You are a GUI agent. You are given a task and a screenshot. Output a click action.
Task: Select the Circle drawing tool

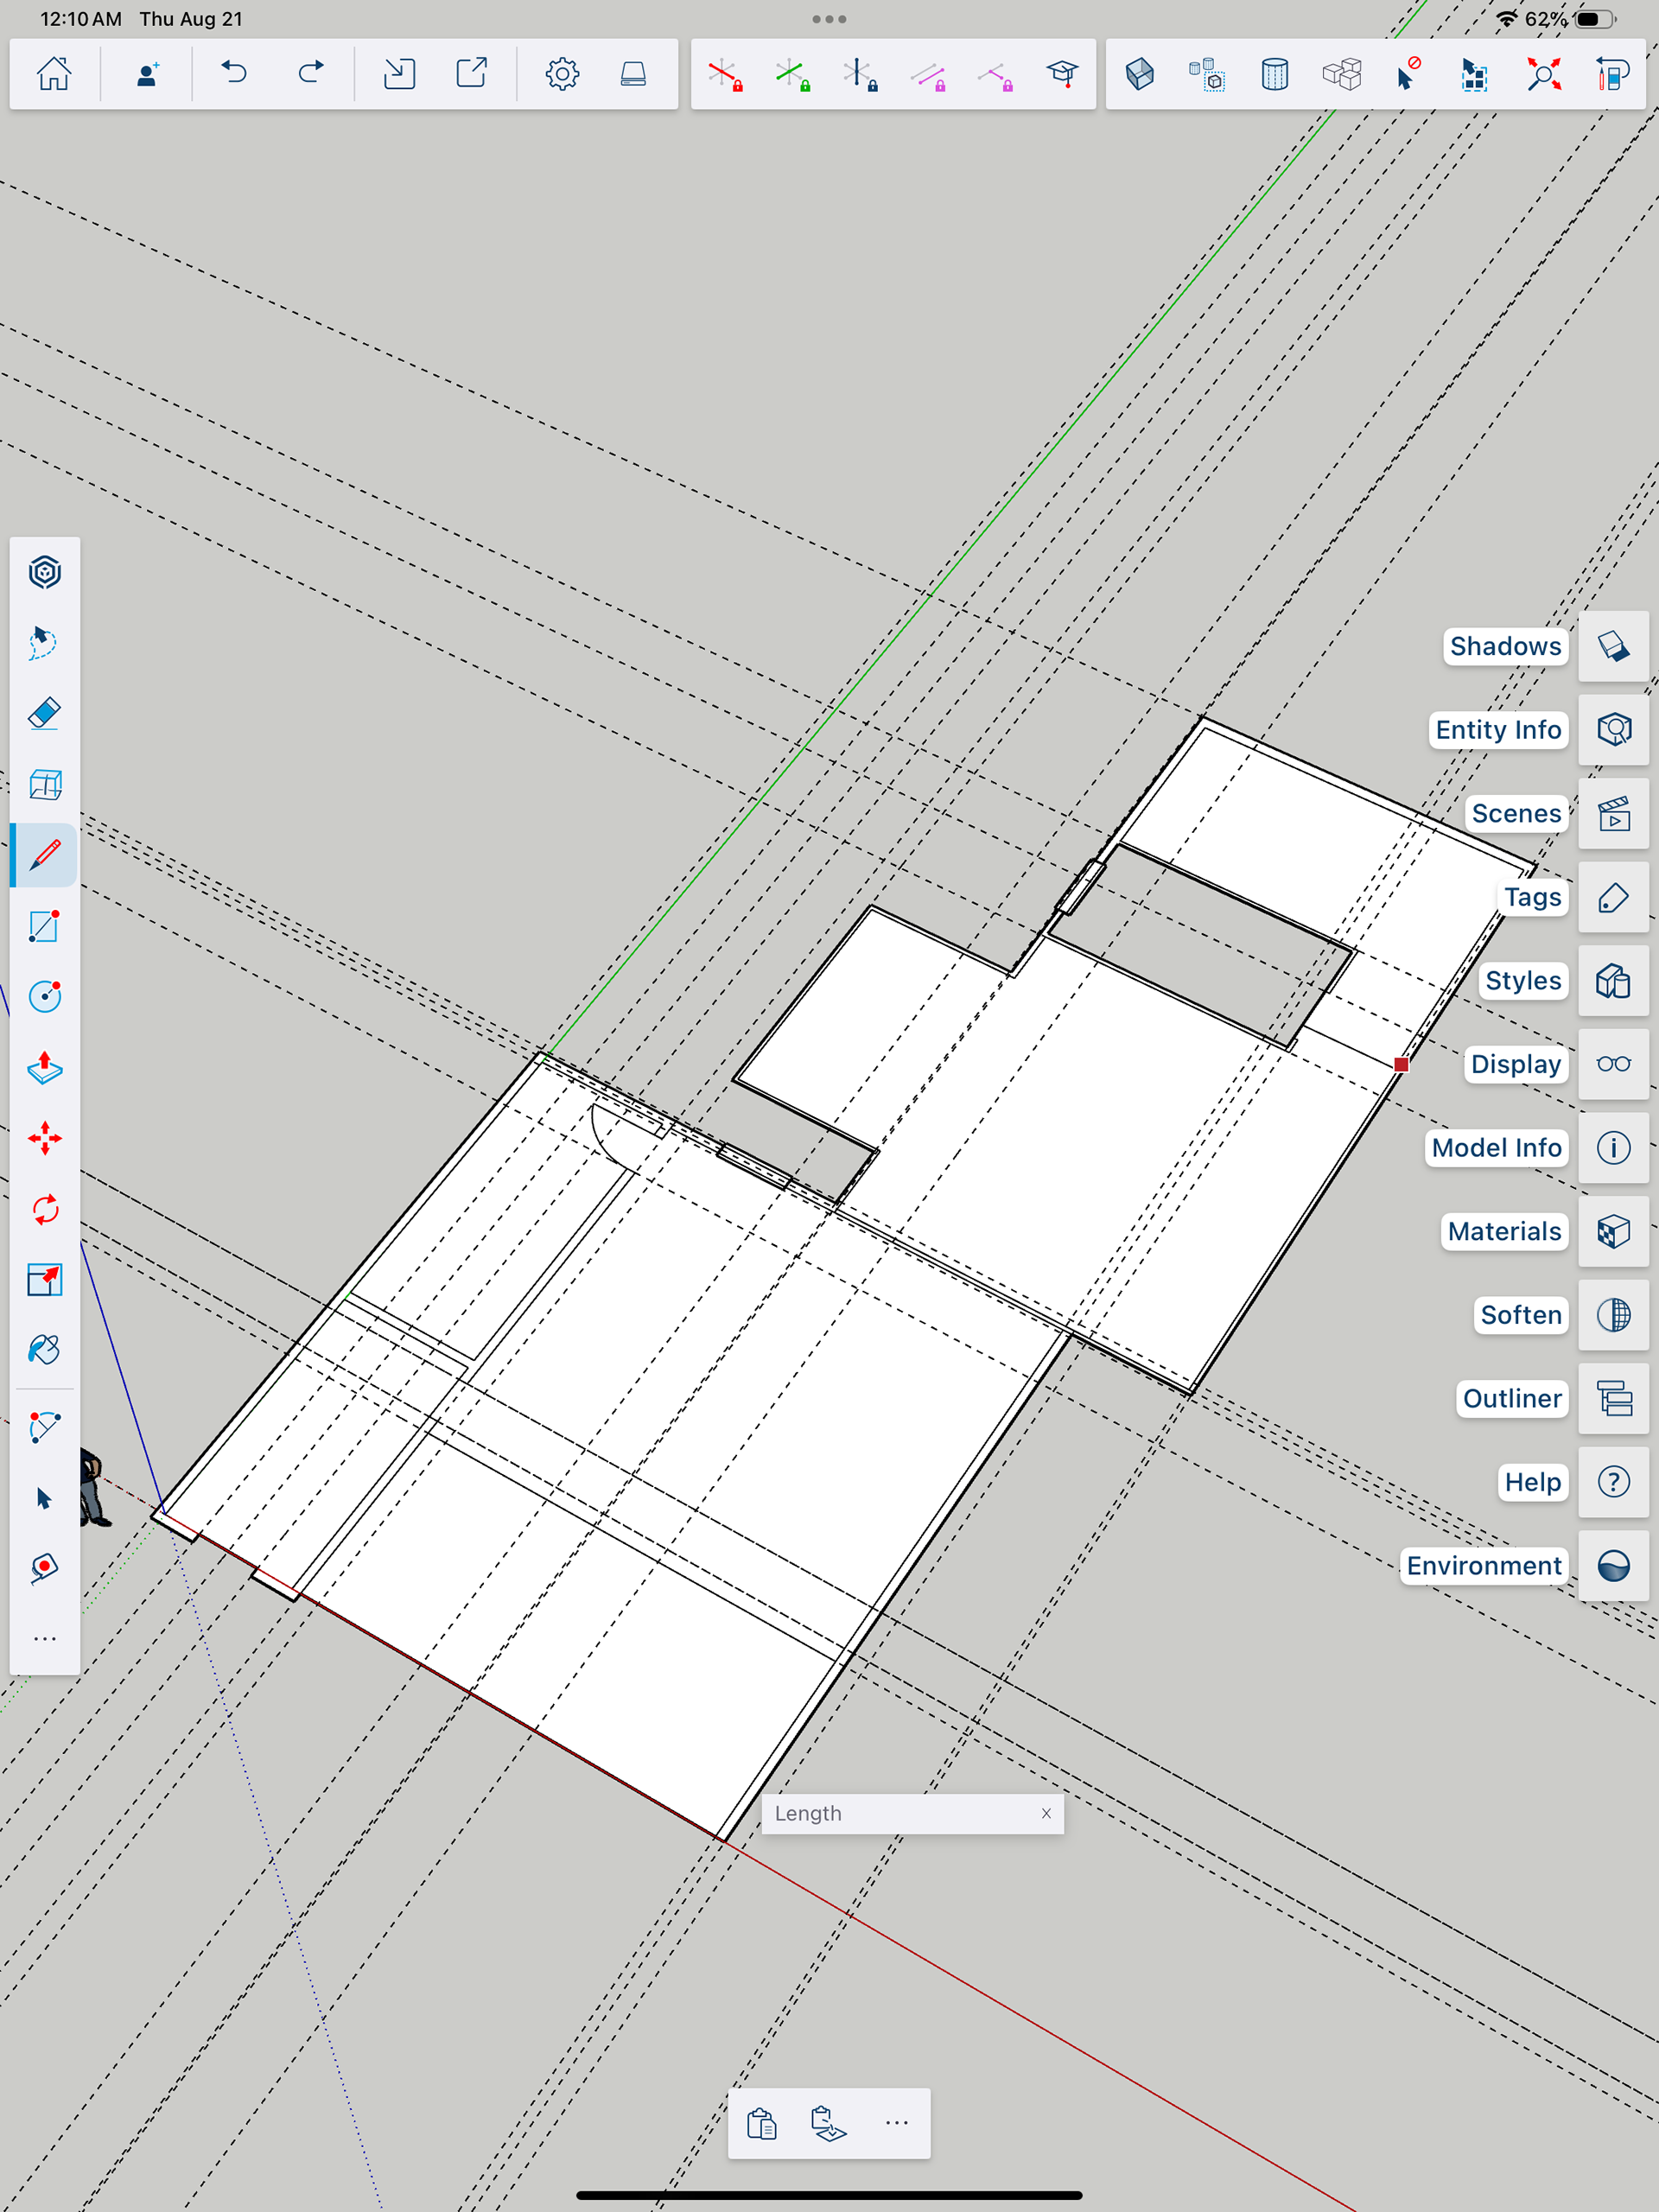tap(45, 997)
